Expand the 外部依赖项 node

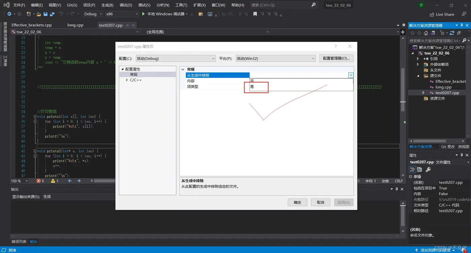(x=418, y=64)
